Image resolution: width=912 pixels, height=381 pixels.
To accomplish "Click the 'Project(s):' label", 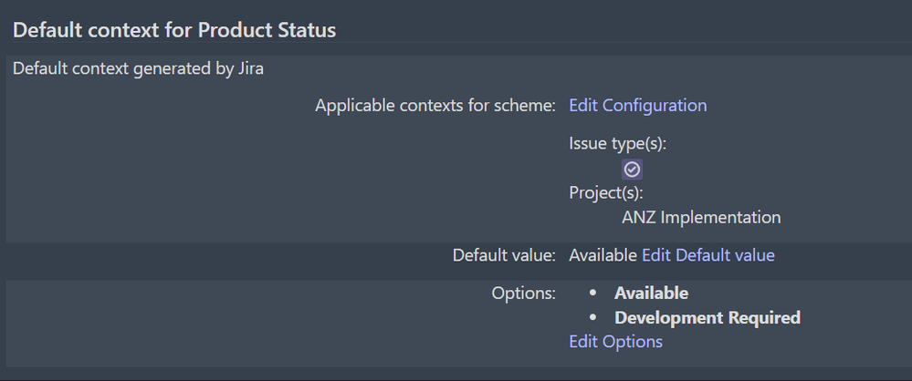I will (606, 193).
